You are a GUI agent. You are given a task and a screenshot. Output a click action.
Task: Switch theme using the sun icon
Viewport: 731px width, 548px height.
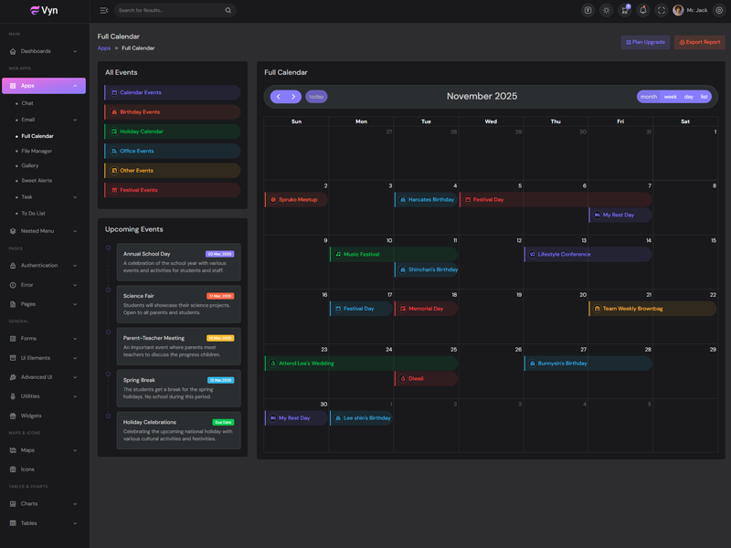point(606,10)
